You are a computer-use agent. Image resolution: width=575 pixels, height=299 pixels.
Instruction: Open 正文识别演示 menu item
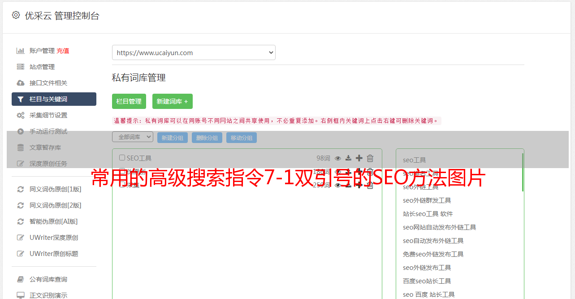(x=48, y=295)
